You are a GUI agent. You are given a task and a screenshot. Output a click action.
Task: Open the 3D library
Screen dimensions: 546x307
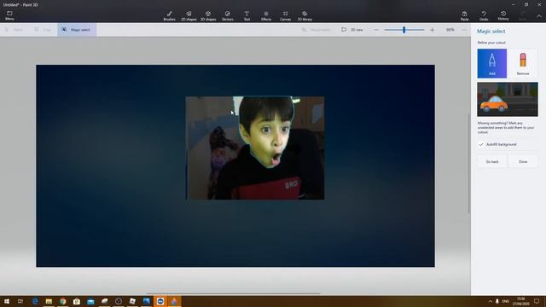pos(305,15)
